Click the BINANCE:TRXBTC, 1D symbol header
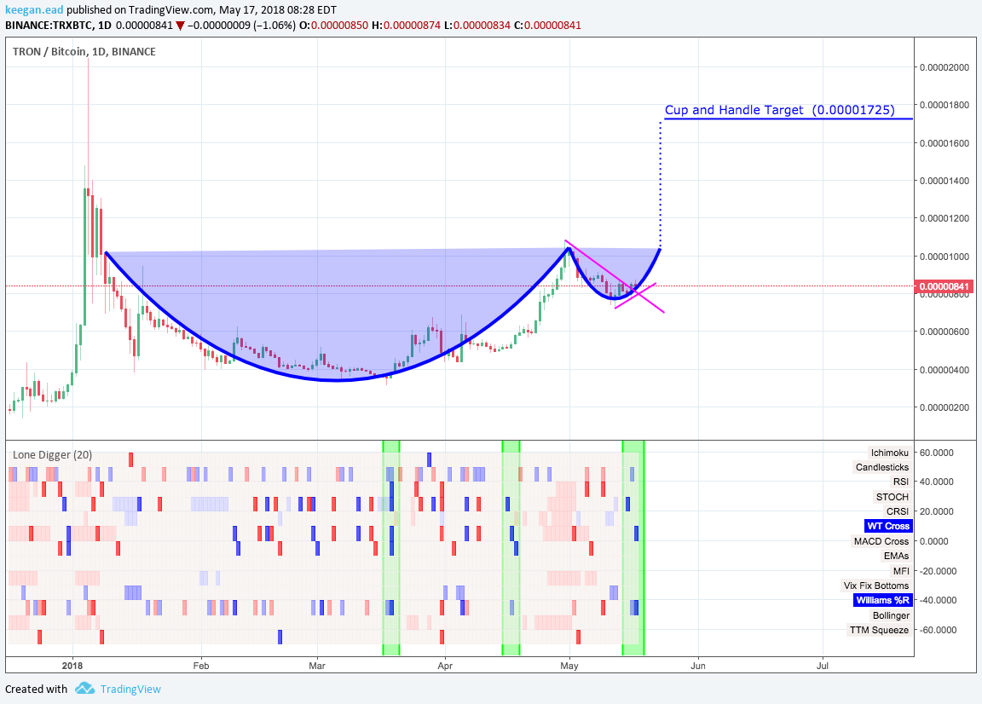 click(58, 26)
